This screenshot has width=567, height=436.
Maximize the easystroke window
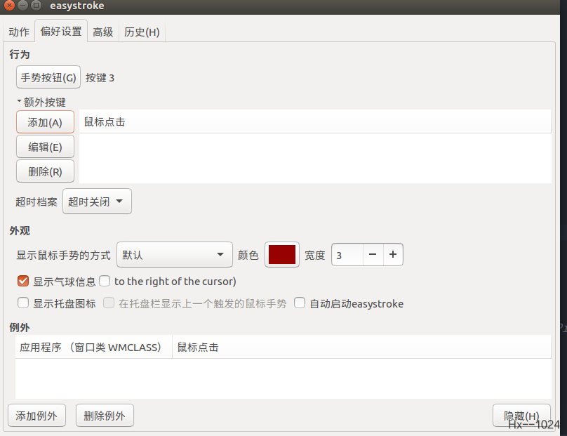36,6
